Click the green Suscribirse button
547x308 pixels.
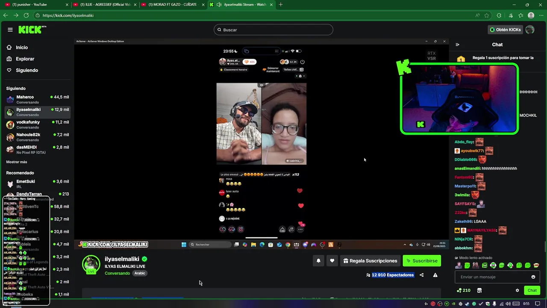point(422,261)
